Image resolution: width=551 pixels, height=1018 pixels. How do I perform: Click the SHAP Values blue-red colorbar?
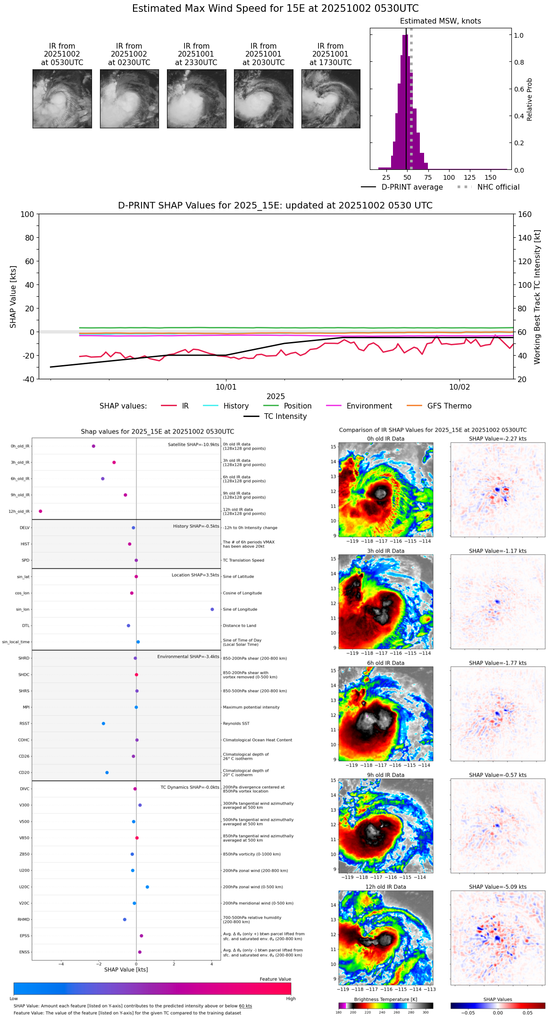point(498,1006)
